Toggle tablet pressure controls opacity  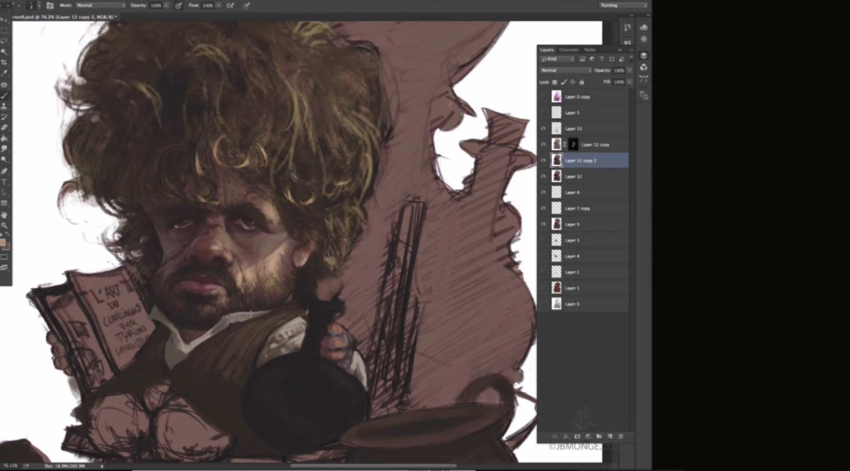178,6
